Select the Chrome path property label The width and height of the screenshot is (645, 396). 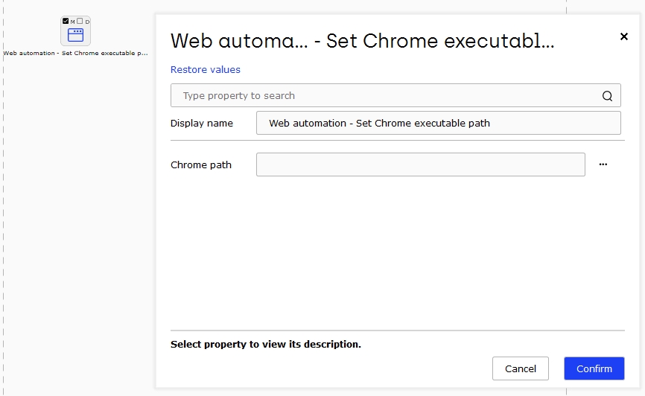click(x=201, y=165)
